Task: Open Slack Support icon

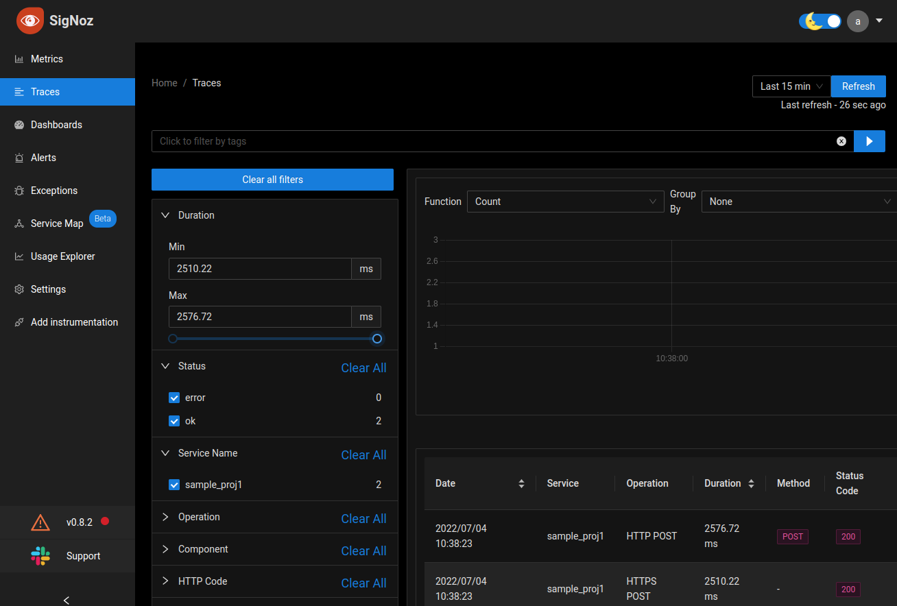Action: pos(40,556)
